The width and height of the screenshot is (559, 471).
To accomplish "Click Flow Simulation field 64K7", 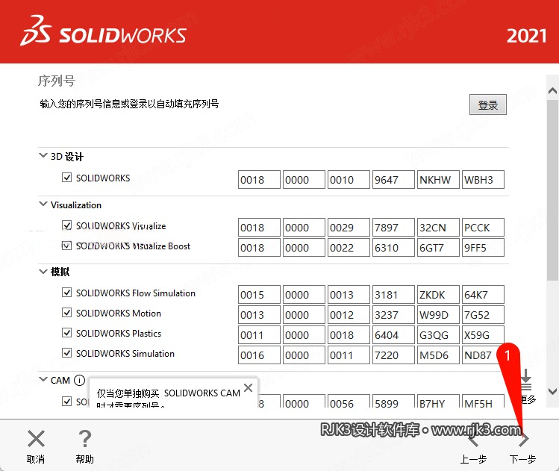I will [x=483, y=295].
